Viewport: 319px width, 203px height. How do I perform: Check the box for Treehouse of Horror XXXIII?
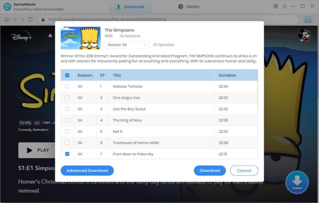[x=67, y=143]
